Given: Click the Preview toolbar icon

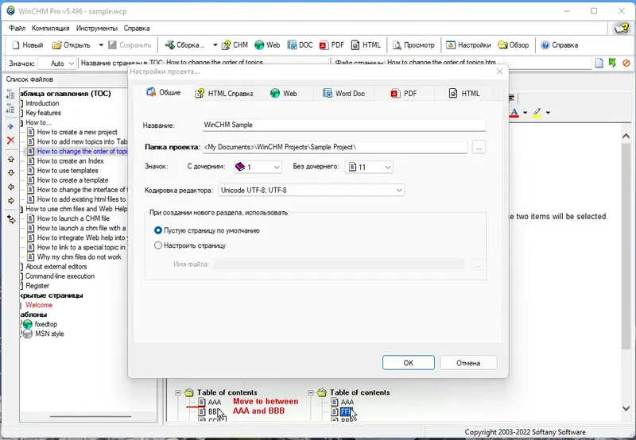Looking at the screenshot, I should [x=413, y=45].
